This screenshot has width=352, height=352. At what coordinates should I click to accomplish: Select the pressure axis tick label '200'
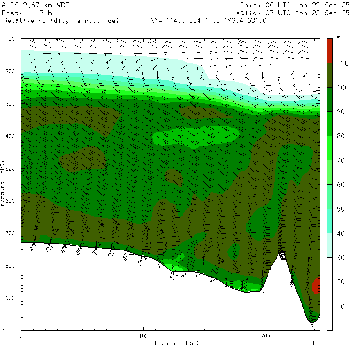10,72
